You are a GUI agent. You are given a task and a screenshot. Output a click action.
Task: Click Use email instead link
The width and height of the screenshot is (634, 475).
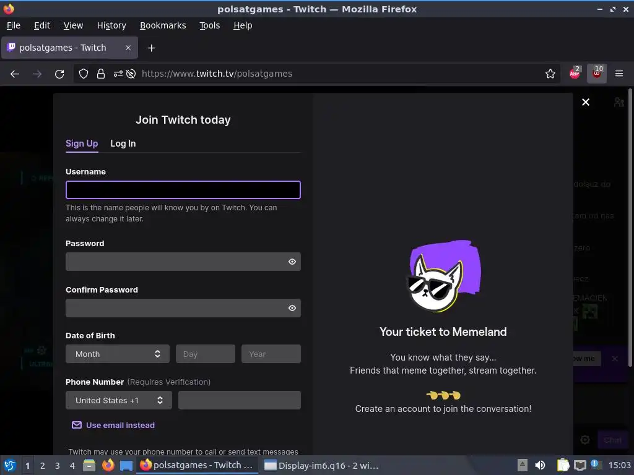113,426
